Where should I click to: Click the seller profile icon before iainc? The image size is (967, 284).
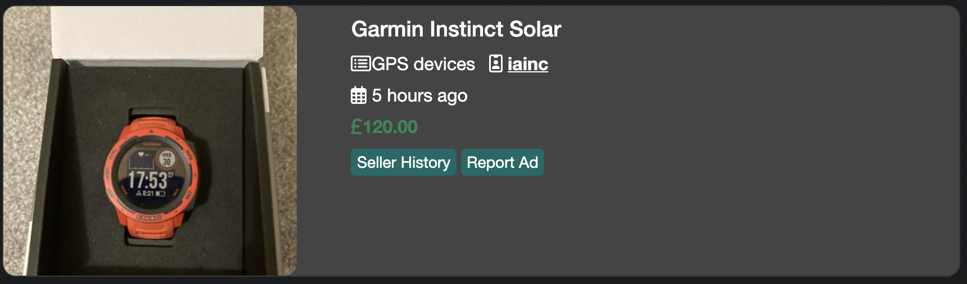[x=495, y=63]
